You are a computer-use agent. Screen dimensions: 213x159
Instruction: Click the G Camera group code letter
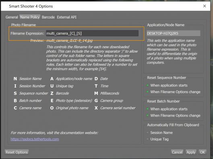pyautogui.click(x=96, y=101)
